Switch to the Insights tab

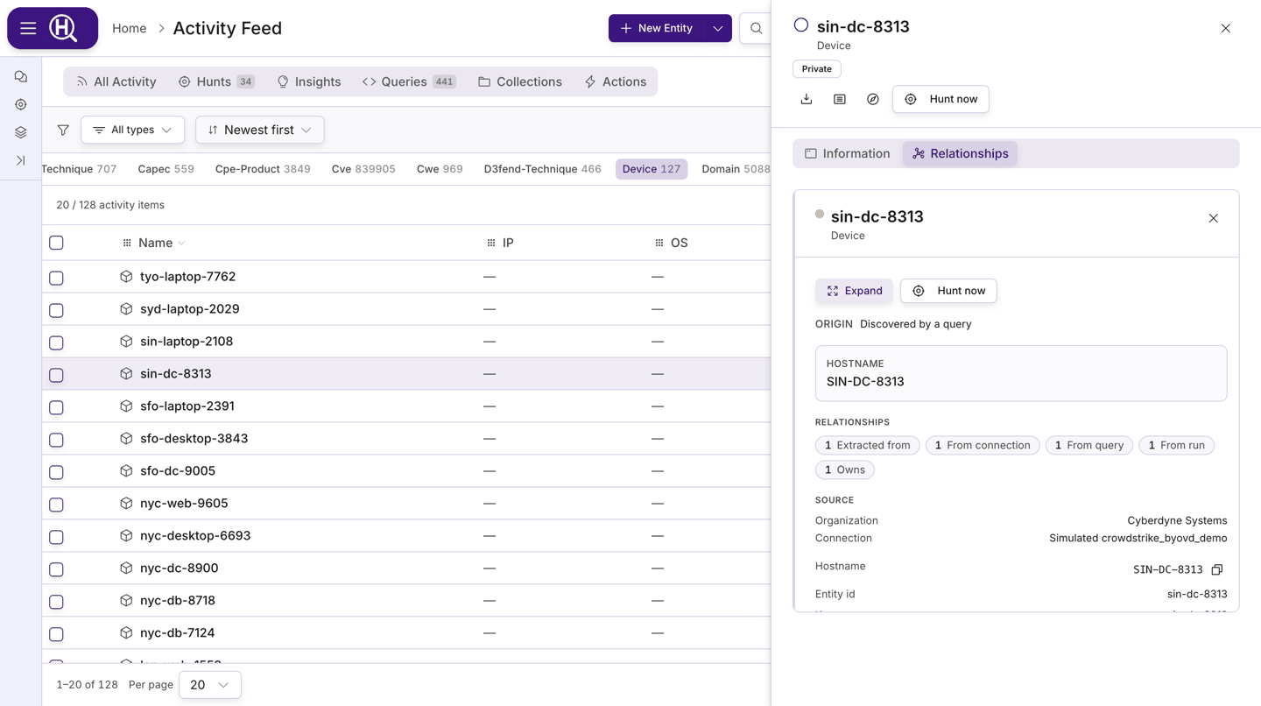click(309, 81)
